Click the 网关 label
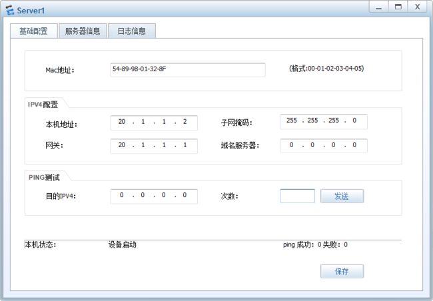433x301 pixels. pos(54,146)
